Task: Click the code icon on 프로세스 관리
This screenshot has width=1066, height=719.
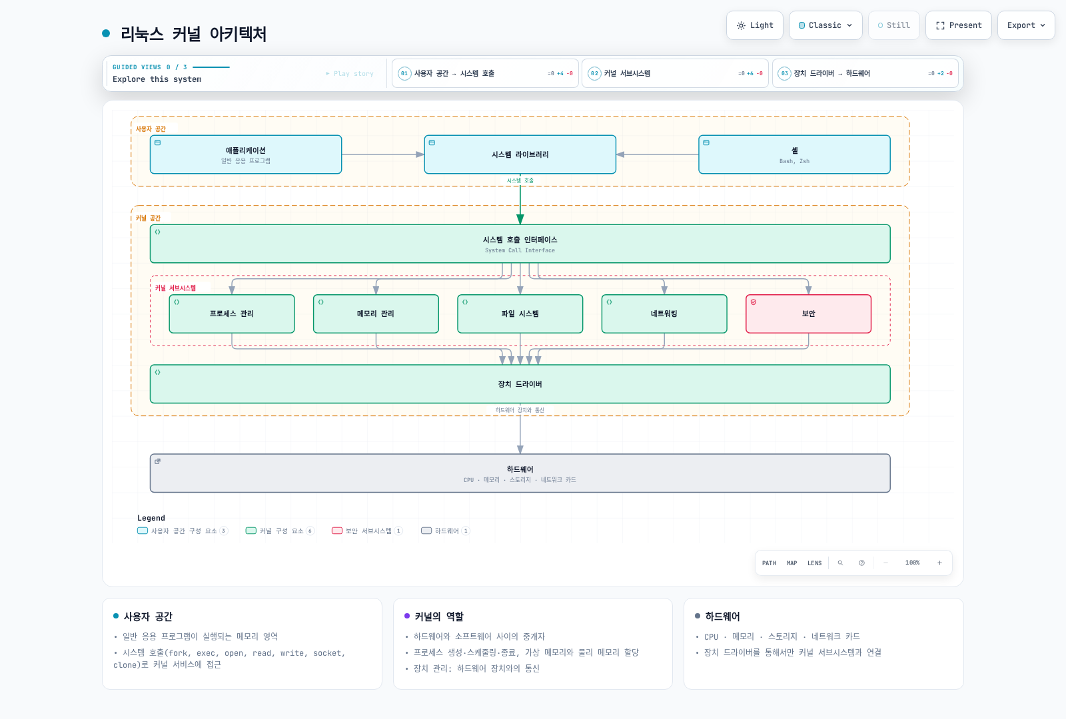Action: [177, 302]
